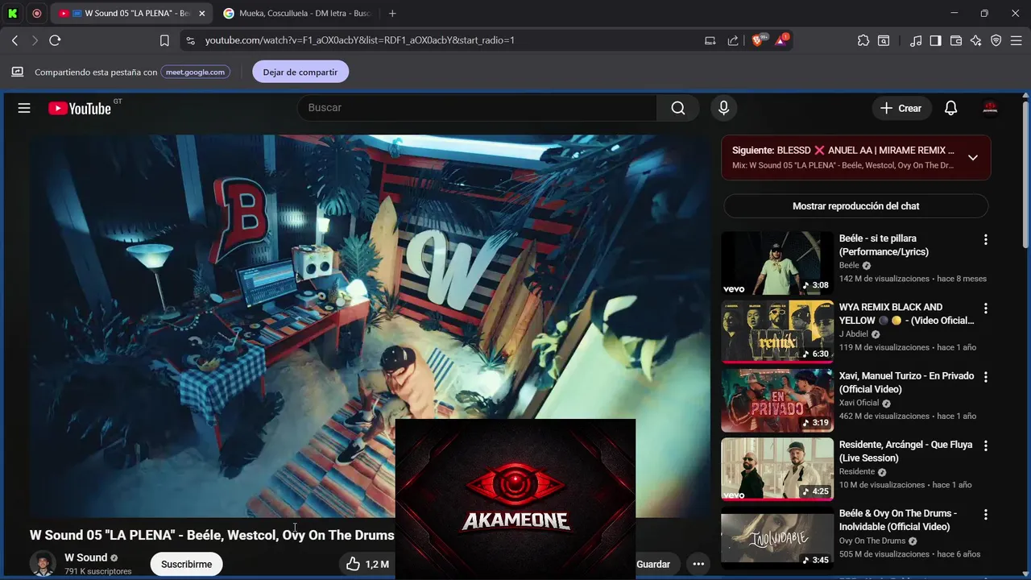Open site settings icon in address bar
The image size is (1031, 580).
[x=189, y=40]
